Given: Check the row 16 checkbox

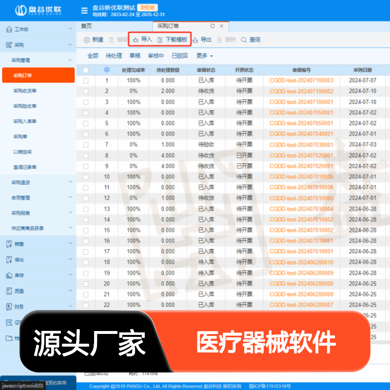Looking at the screenshot, I should point(86,241).
